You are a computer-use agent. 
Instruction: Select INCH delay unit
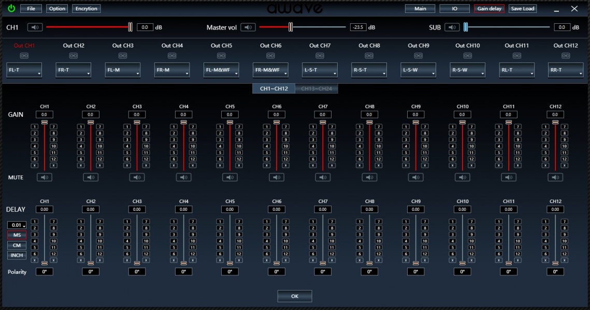pos(17,255)
